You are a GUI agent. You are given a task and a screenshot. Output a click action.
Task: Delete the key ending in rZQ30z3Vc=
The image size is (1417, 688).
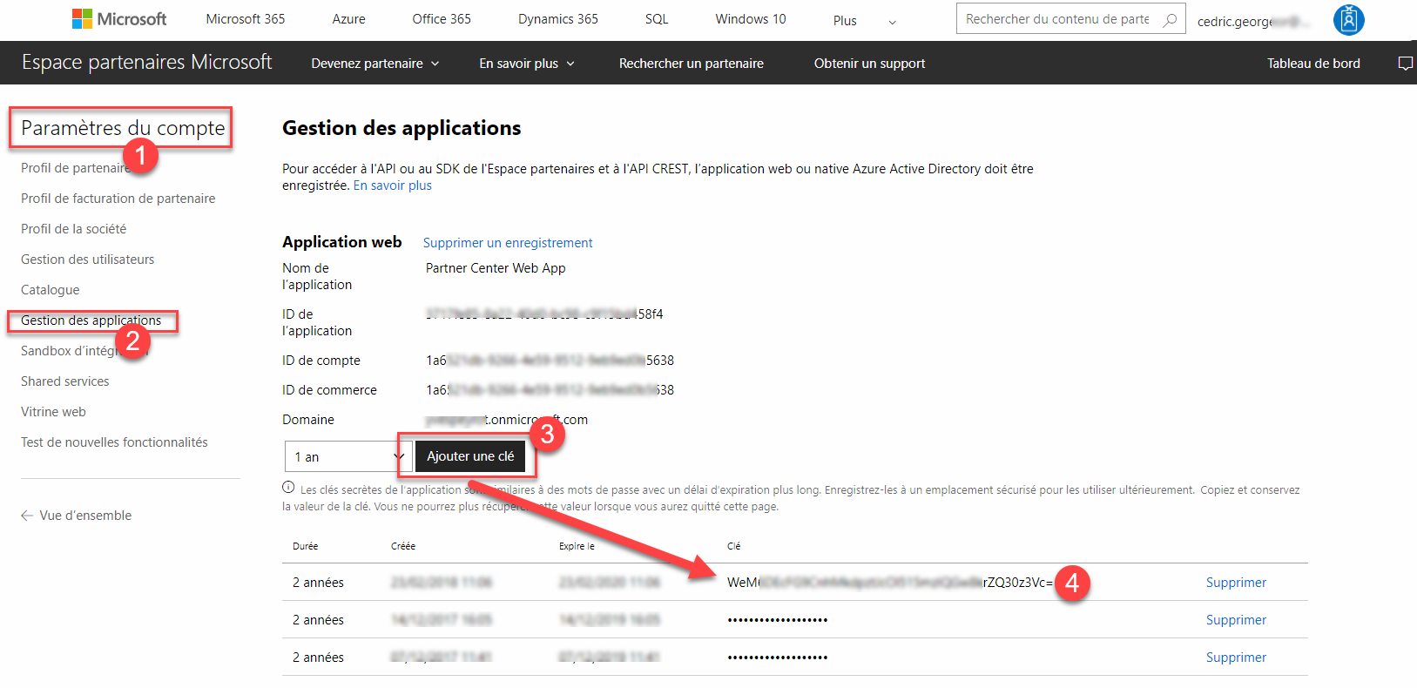point(1236,583)
